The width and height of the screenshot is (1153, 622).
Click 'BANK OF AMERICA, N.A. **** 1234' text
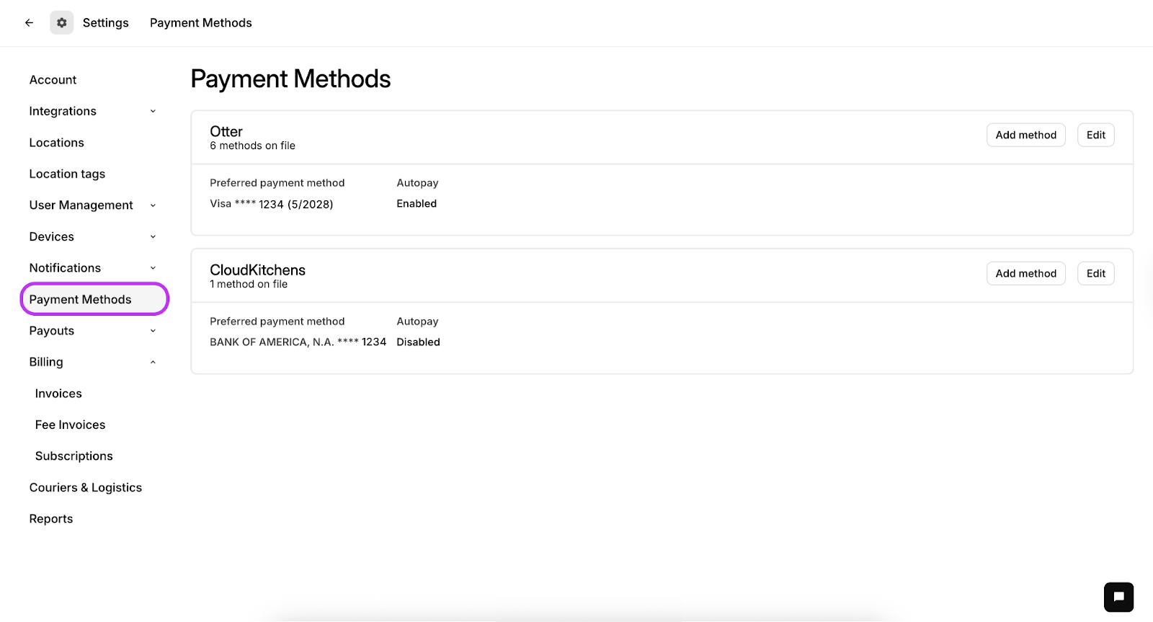coord(298,342)
